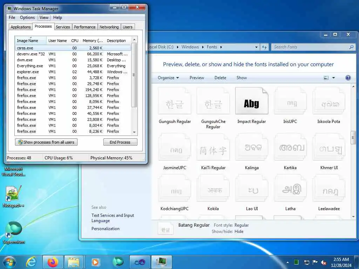The width and height of the screenshot is (359, 269).
Task: Click the Change your view icon
Action: pos(326,78)
